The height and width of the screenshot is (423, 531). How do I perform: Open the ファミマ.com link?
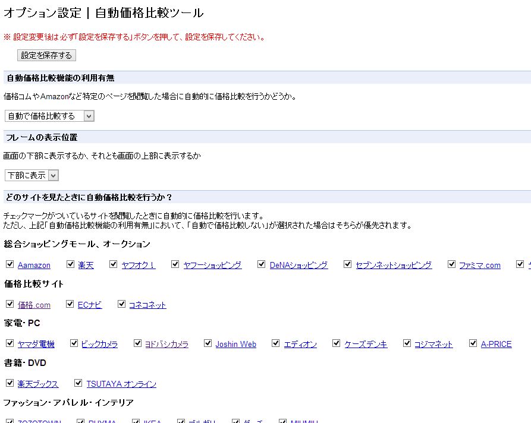[480, 266]
